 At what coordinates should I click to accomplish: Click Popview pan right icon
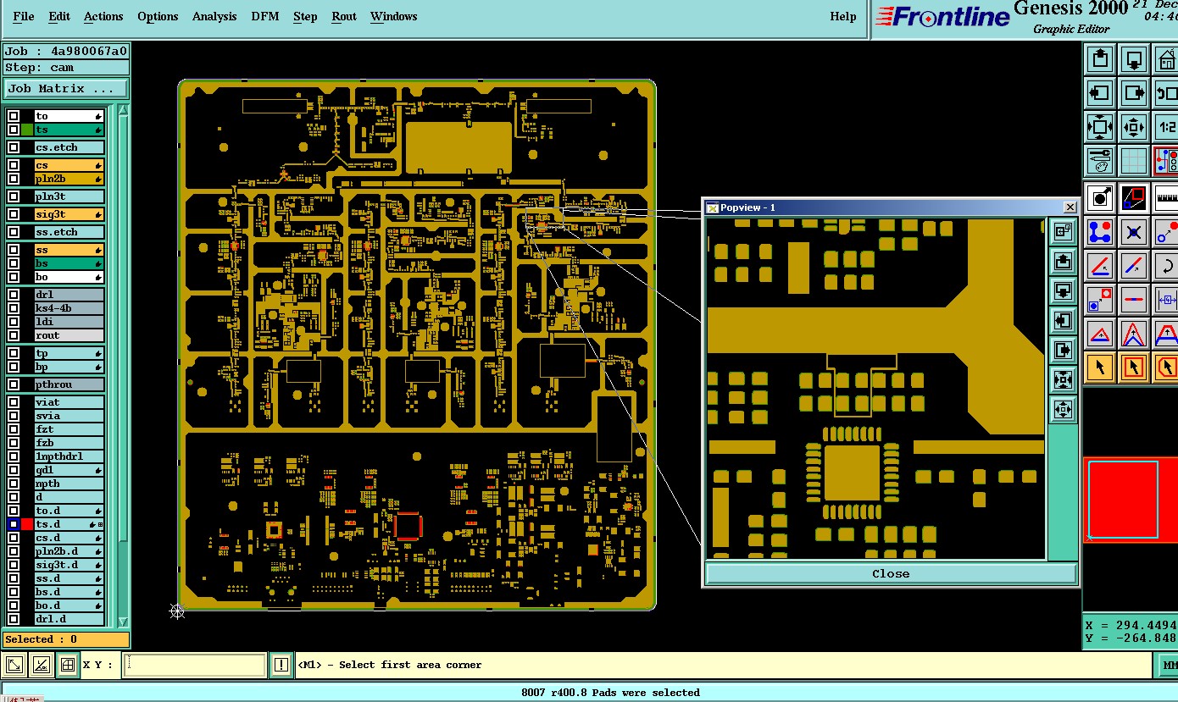click(1063, 351)
